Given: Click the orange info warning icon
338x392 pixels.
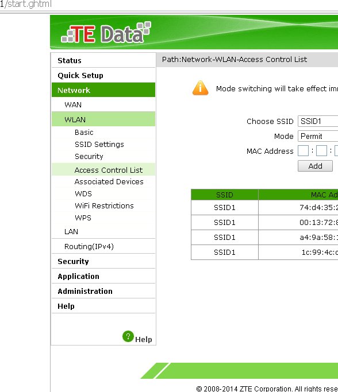Looking at the screenshot, I should [200, 88].
